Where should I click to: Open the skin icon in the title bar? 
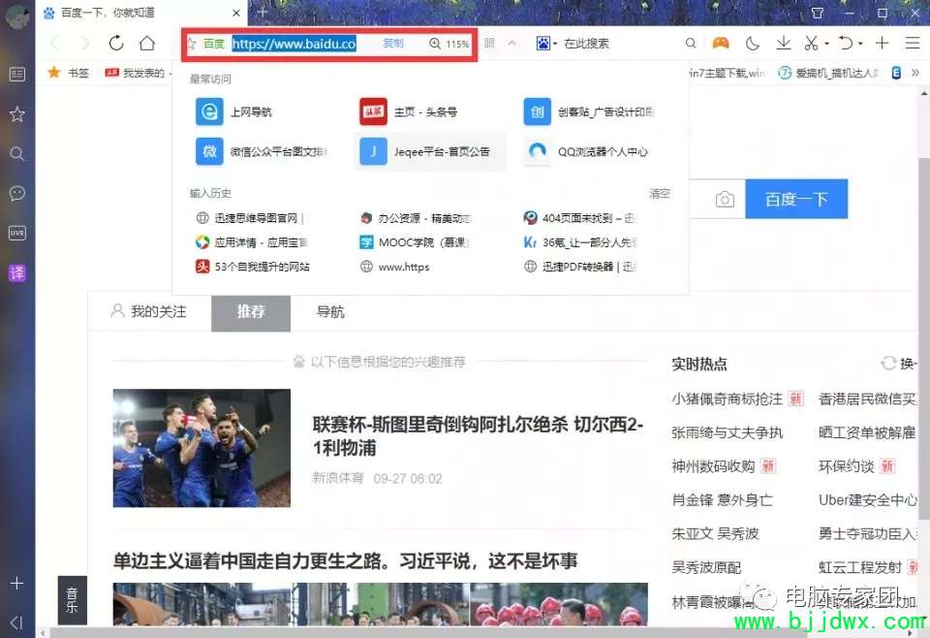tap(817, 13)
